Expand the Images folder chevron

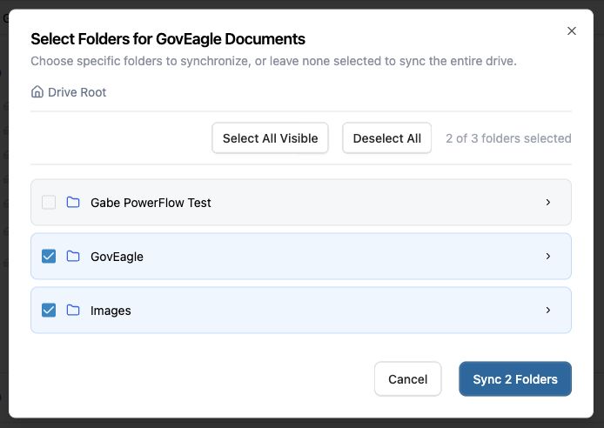click(x=547, y=310)
